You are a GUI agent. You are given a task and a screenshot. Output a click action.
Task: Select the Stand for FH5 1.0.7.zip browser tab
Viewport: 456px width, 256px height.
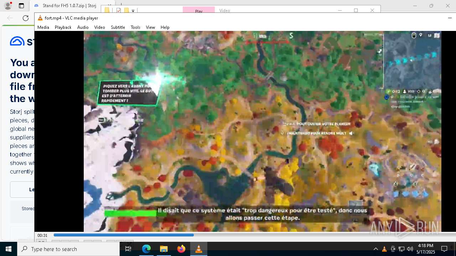[69, 6]
